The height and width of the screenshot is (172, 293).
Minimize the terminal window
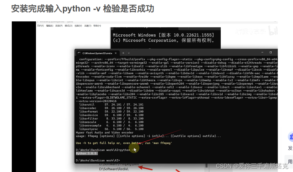262,52
